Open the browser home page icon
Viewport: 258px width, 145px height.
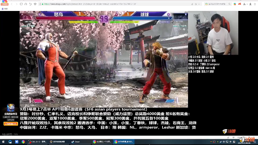[x=26, y=4]
